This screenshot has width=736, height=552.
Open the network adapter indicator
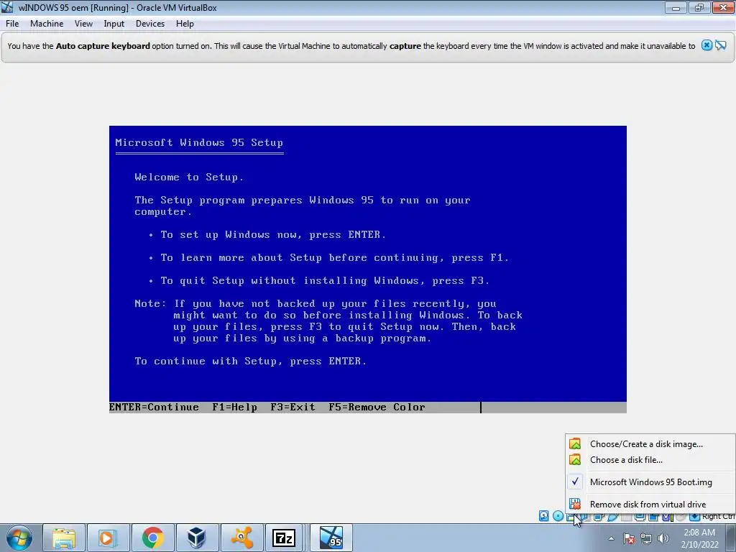click(598, 517)
